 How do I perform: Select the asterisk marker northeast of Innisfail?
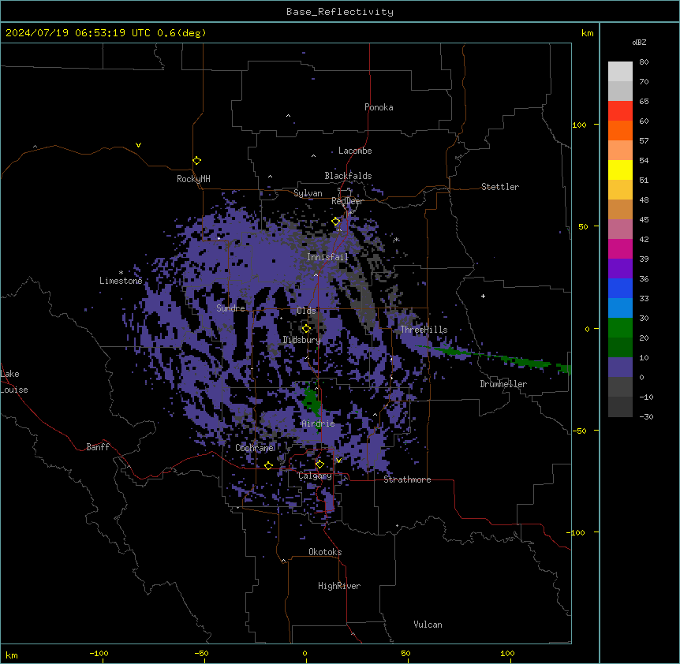396,240
